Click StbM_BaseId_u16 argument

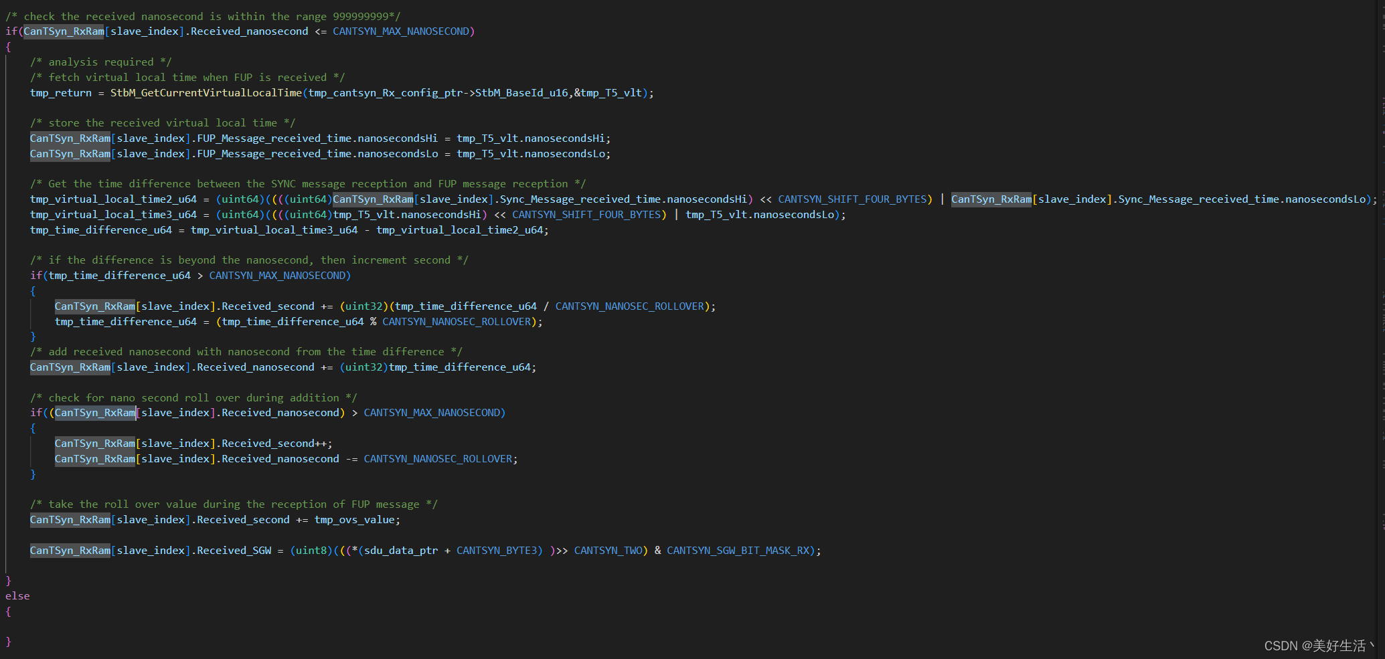[x=521, y=93]
